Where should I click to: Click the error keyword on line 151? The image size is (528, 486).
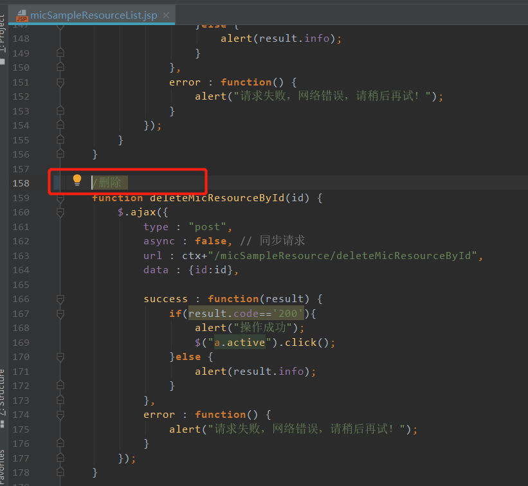pyautogui.click(x=185, y=82)
